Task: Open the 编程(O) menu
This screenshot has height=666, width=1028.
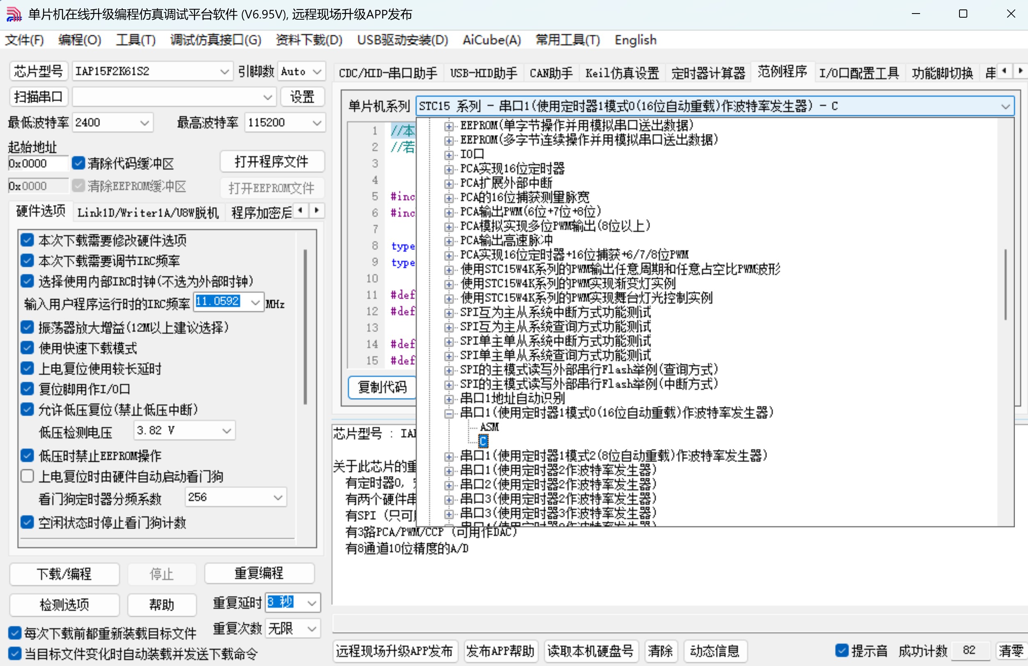Action: [x=80, y=40]
